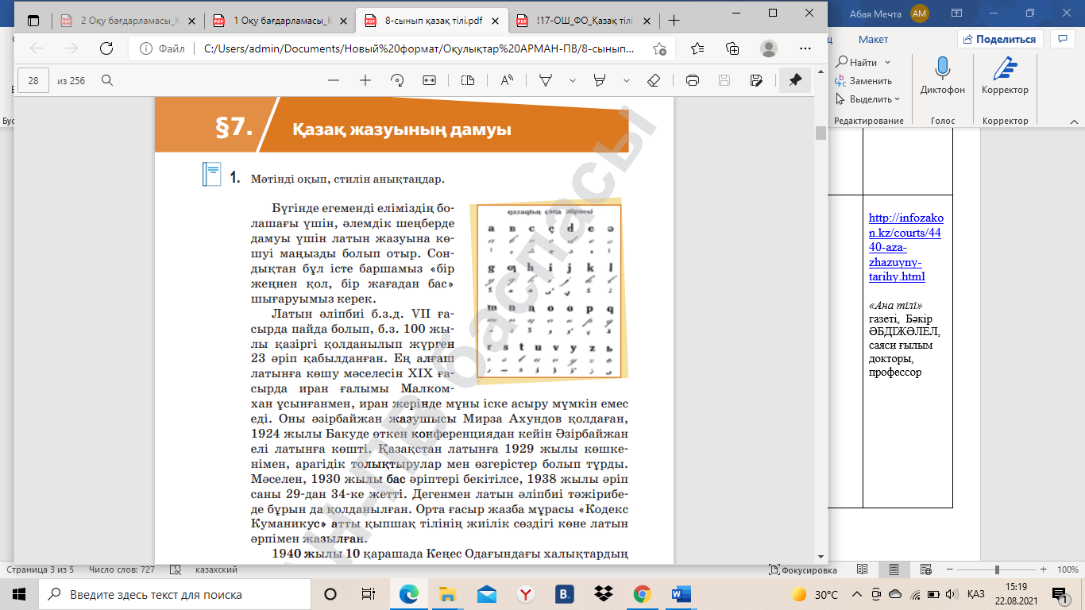Switch to PDF page view layout
Screen dimensions: 1085x610
tap(468, 80)
